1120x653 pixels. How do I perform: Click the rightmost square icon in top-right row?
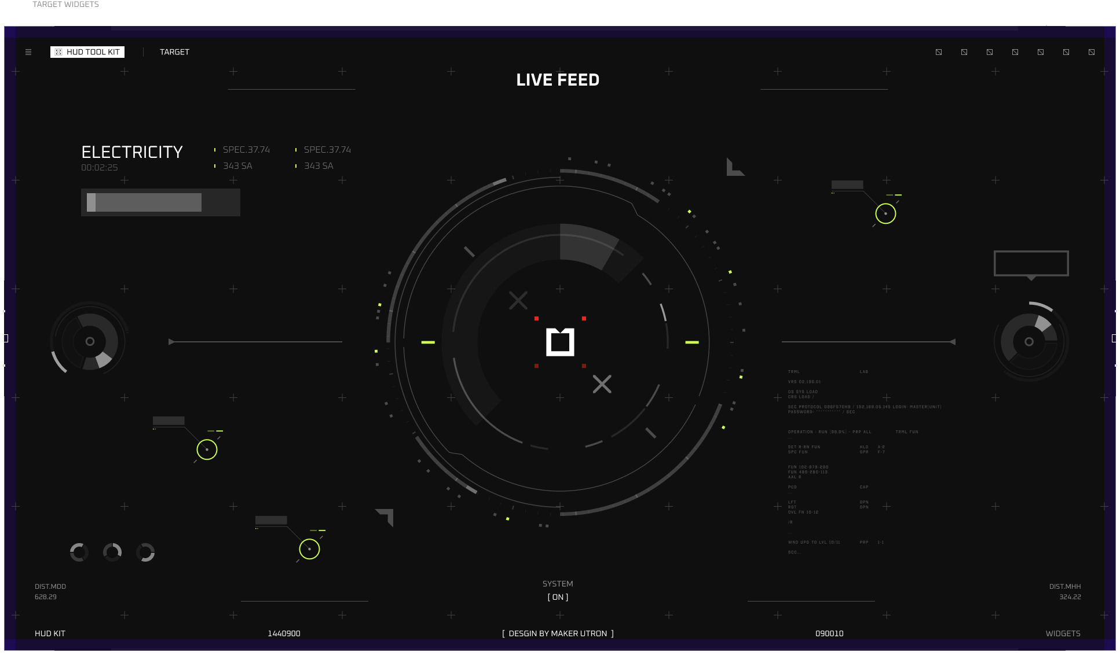tap(1092, 52)
